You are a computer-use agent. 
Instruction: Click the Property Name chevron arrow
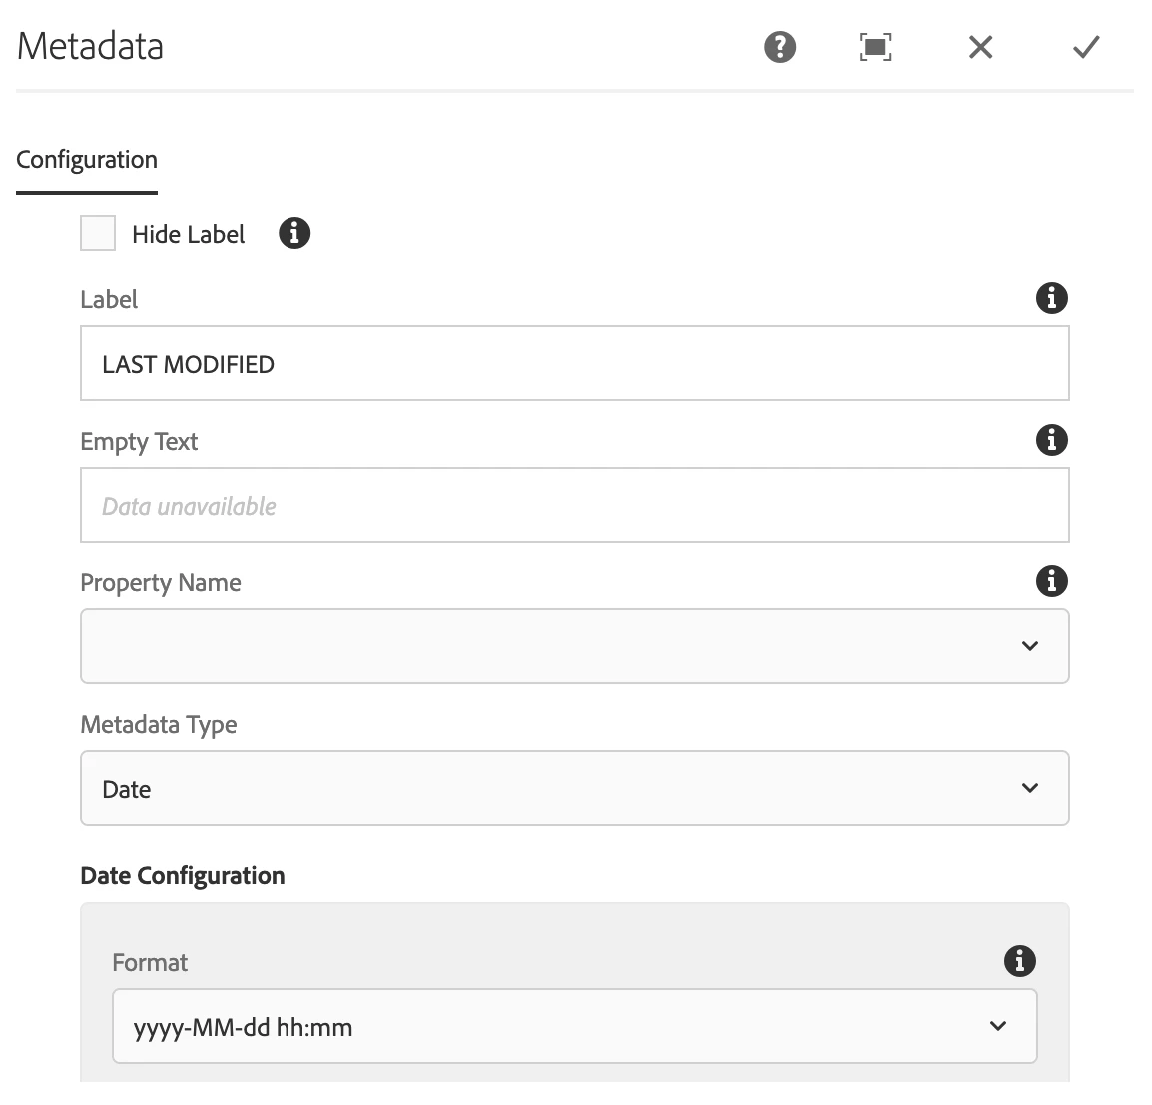coord(1030,646)
